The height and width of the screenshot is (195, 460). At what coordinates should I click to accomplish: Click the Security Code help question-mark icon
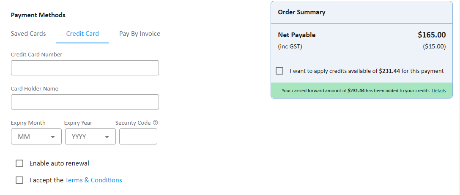coord(156,123)
